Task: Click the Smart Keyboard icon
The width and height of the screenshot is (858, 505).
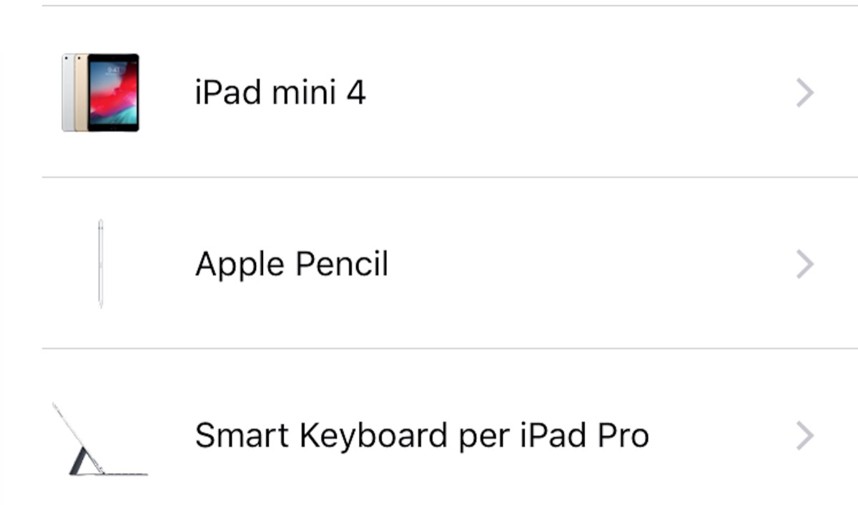Action: click(99, 439)
